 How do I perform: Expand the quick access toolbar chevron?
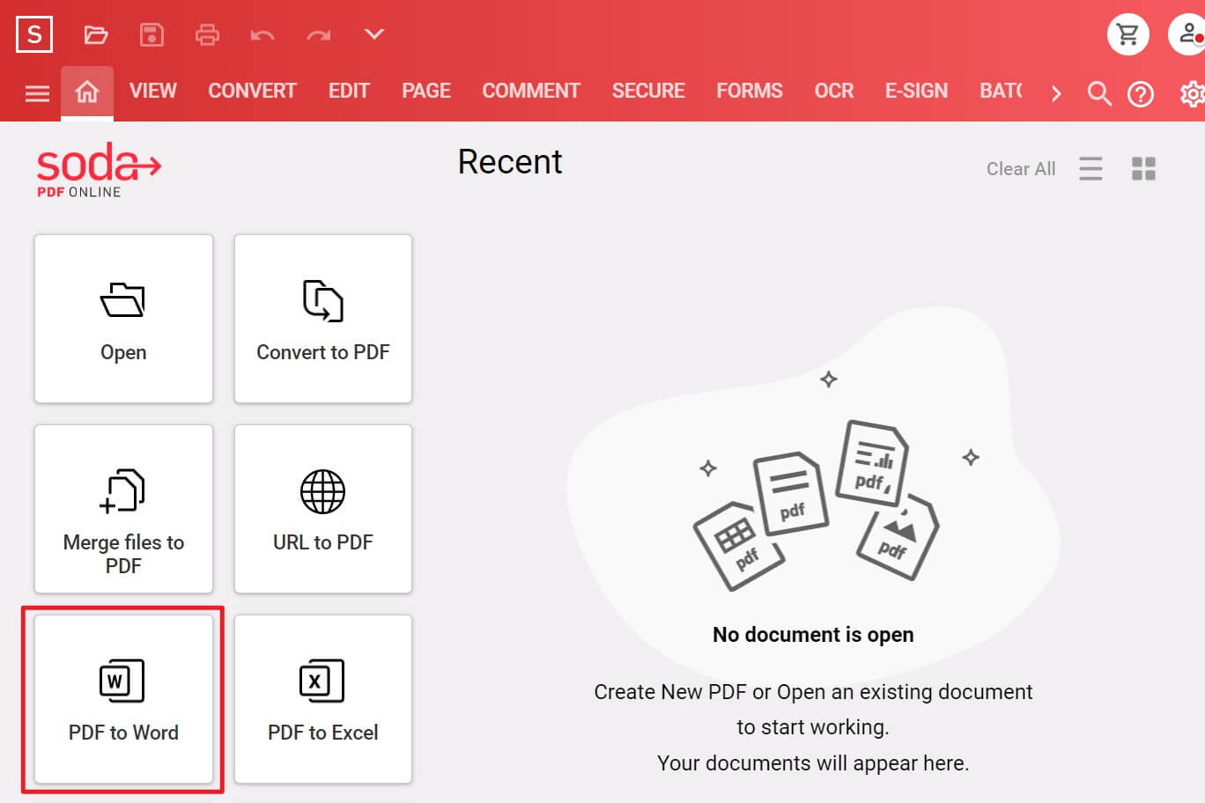(x=374, y=34)
